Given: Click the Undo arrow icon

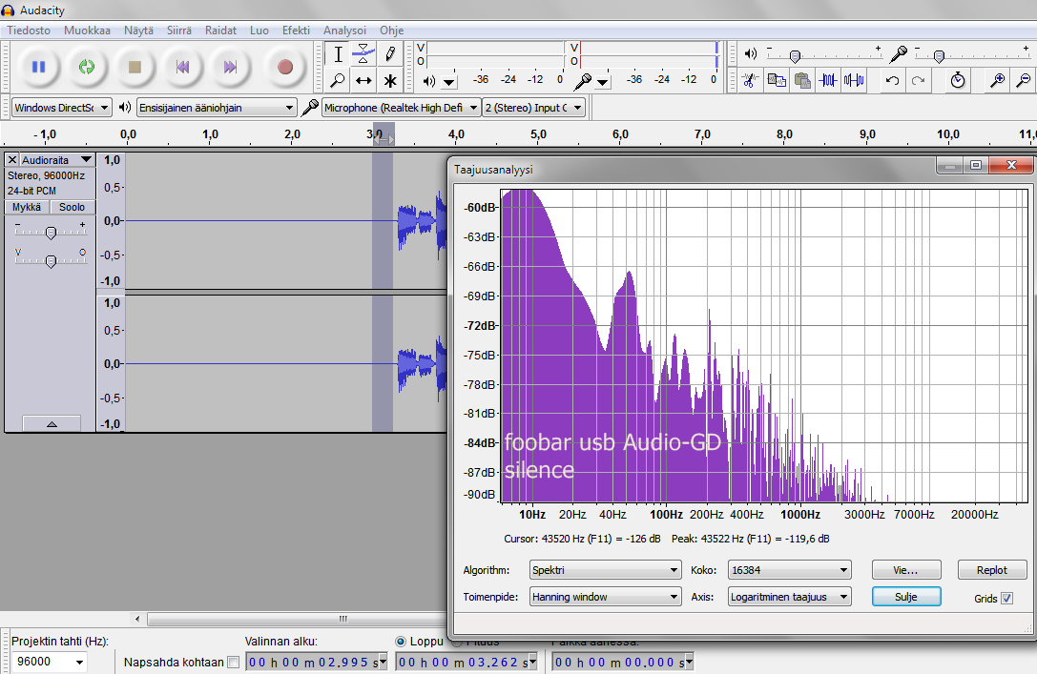Looking at the screenshot, I should (892, 81).
